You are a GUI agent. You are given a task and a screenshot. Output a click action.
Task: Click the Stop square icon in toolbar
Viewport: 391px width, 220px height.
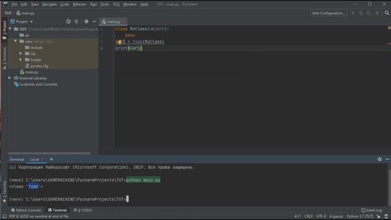[377, 13]
